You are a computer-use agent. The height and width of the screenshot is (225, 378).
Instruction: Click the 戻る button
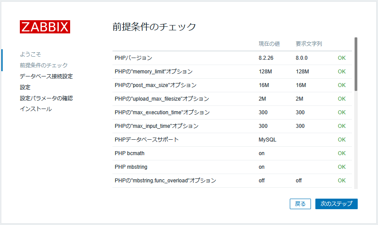[300, 203]
